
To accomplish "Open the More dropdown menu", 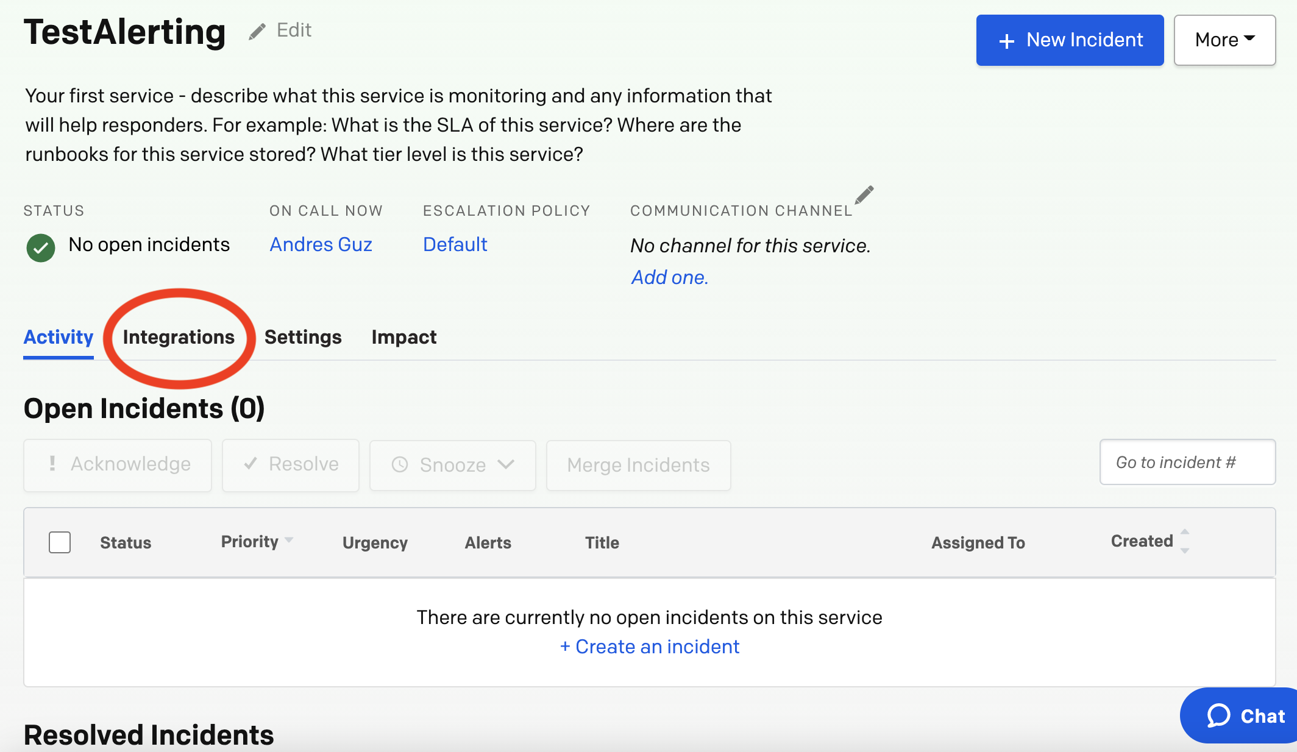I will 1224,40.
